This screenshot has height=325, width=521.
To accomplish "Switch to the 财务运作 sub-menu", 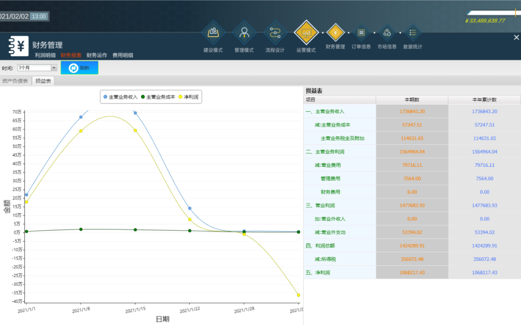I will click(x=96, y=55).
